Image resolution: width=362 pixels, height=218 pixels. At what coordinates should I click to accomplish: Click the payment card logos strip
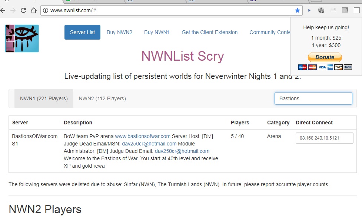pos(325,67)
